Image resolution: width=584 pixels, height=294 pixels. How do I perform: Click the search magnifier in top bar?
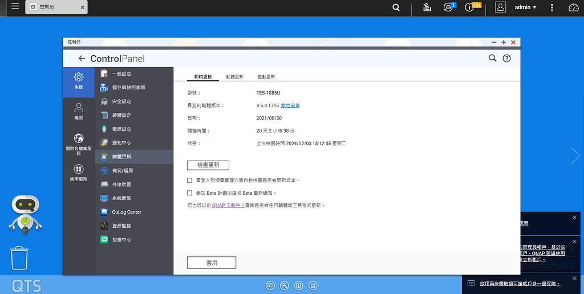396,7
